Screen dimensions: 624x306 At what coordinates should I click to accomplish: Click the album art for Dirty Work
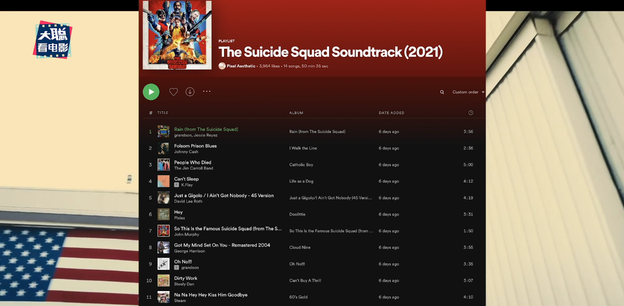pyautogui.click(x=163, y=280)
